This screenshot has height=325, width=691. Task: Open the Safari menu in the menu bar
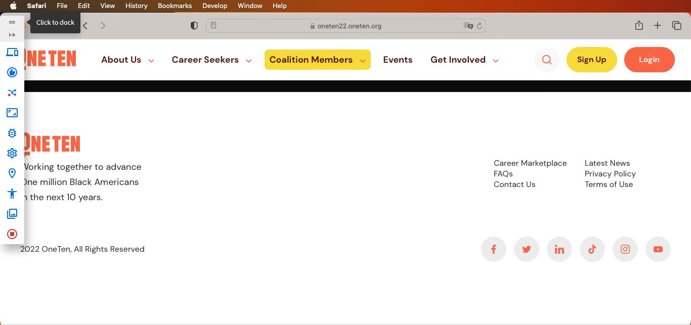click(x=36, y=6)
